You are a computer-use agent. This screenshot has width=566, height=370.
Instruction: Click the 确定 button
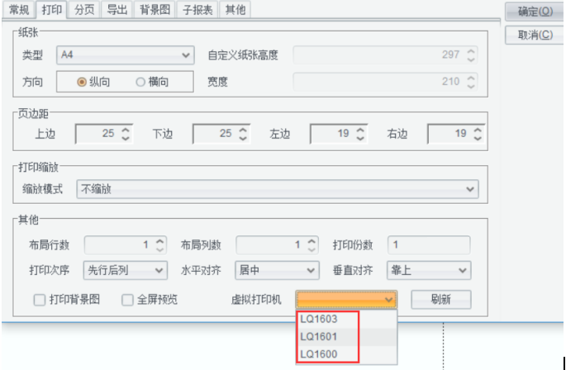pyautogui.click(x=535, y=12)
